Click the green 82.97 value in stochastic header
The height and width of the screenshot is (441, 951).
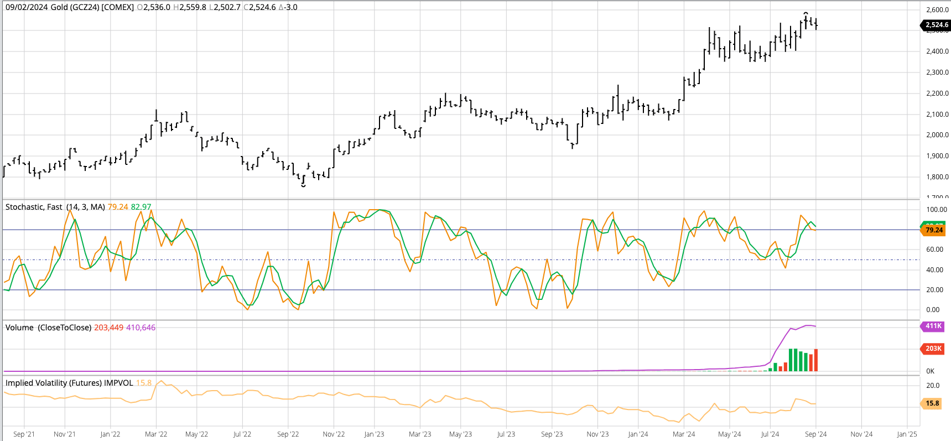pos(141,207)
